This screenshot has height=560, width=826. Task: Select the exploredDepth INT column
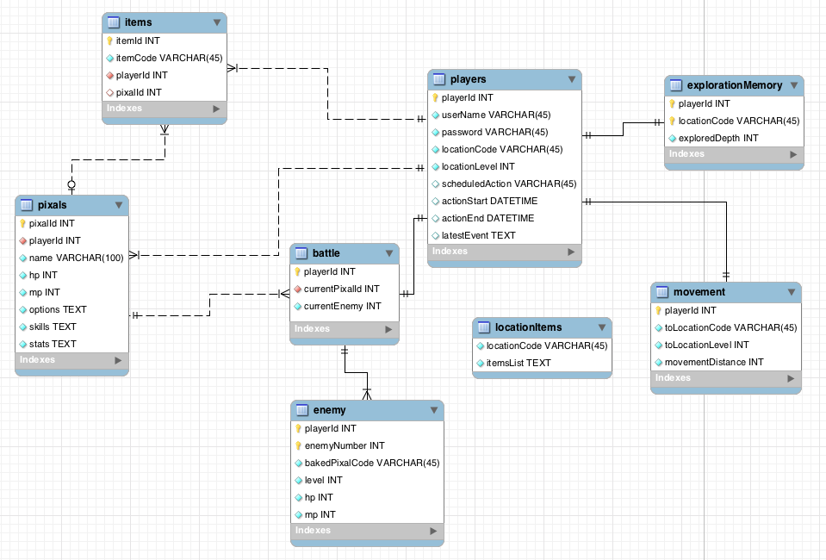pyautogui.click(x=718, y=138)
